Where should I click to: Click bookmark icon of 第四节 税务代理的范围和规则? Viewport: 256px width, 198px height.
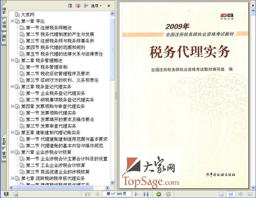[22, 47]
